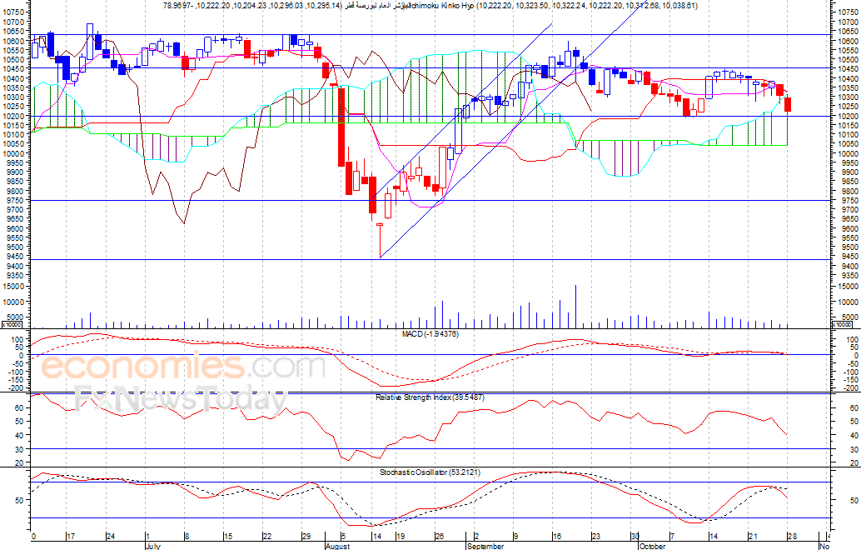The width and height of the screenshot is (861, 550).
Task: Click the last red candlestick on the chart
Action: pos(788,104)
